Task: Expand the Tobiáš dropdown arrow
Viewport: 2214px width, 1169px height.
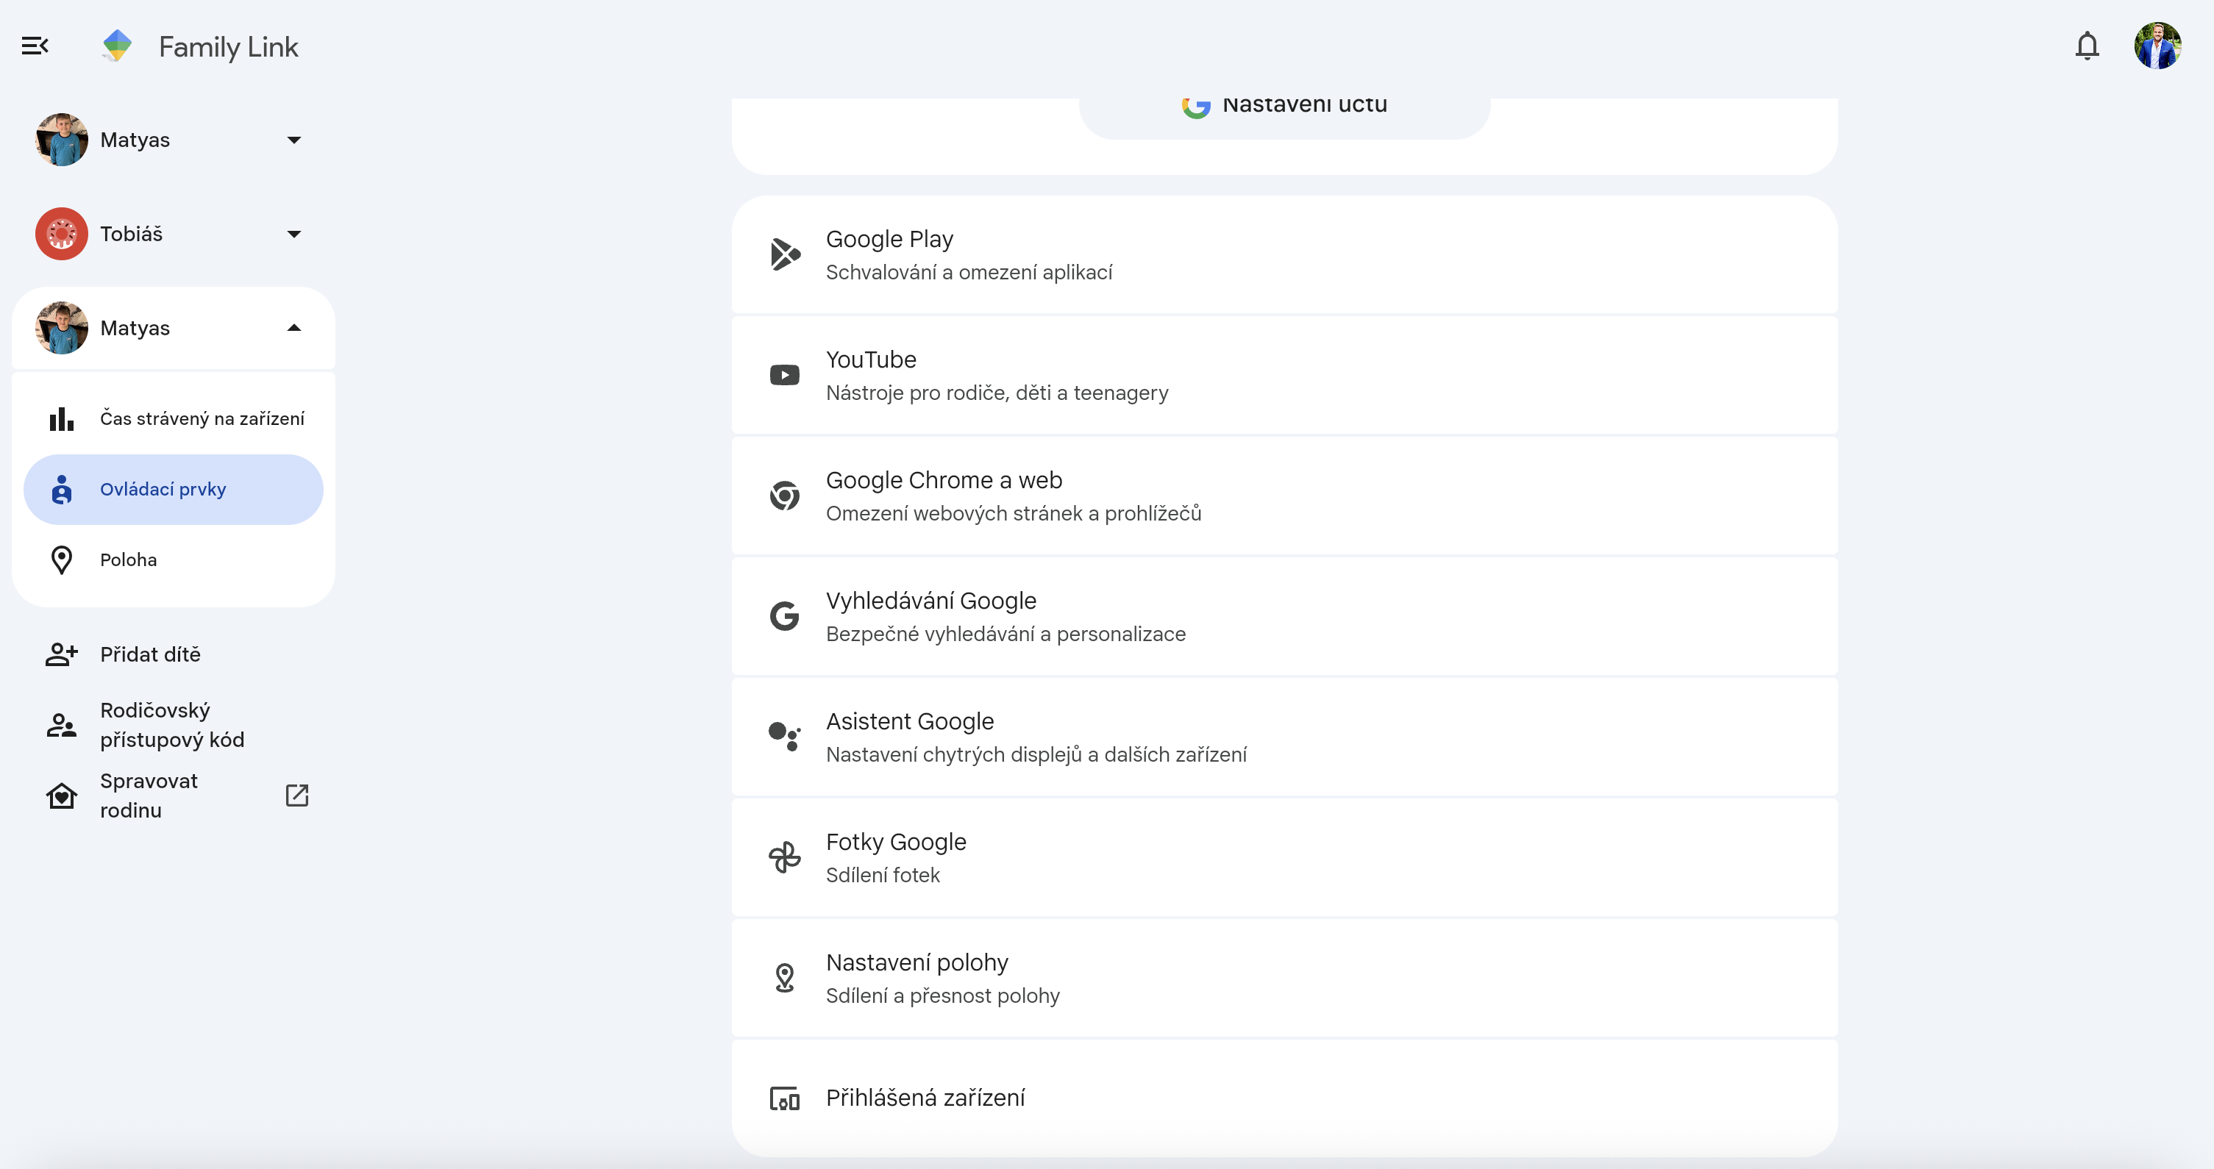Action: pos(294,234)
